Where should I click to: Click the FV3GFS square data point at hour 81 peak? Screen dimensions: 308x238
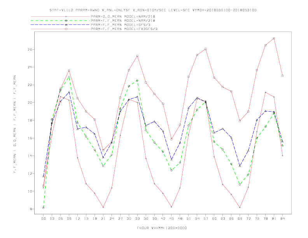[274, 38]
